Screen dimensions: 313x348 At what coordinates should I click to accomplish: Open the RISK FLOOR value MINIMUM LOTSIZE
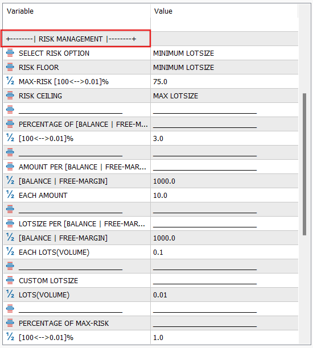(224, 67)
